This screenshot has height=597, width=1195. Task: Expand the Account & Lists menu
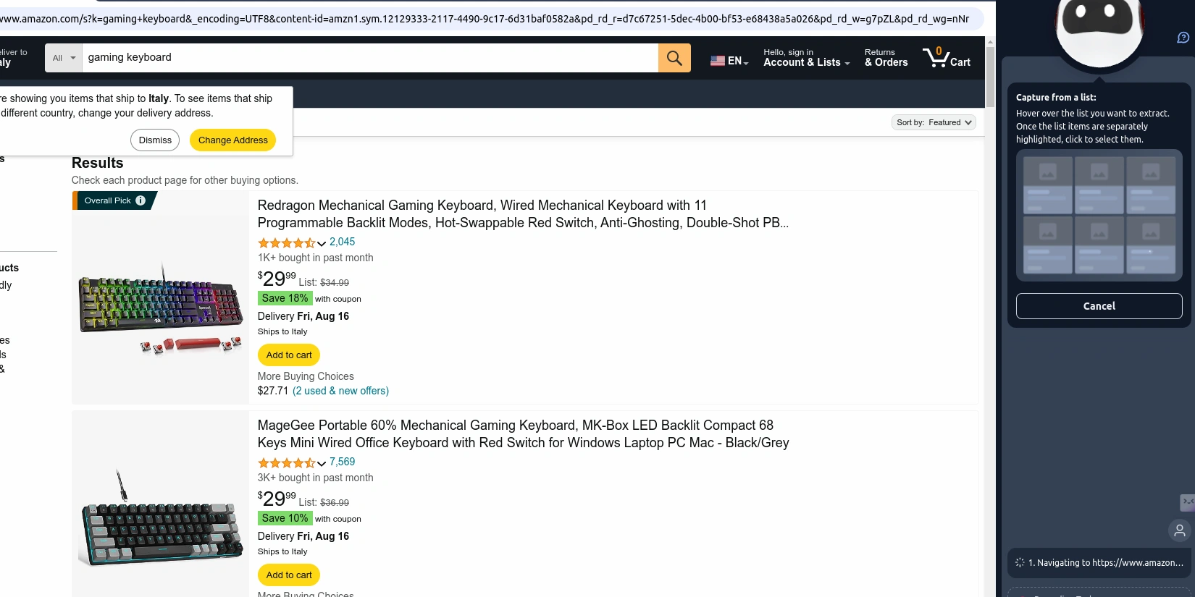[x=806, y=58]
